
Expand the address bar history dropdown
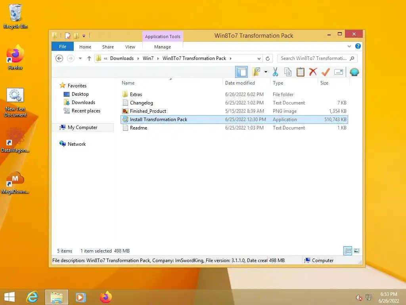click(x=259, y=59)
